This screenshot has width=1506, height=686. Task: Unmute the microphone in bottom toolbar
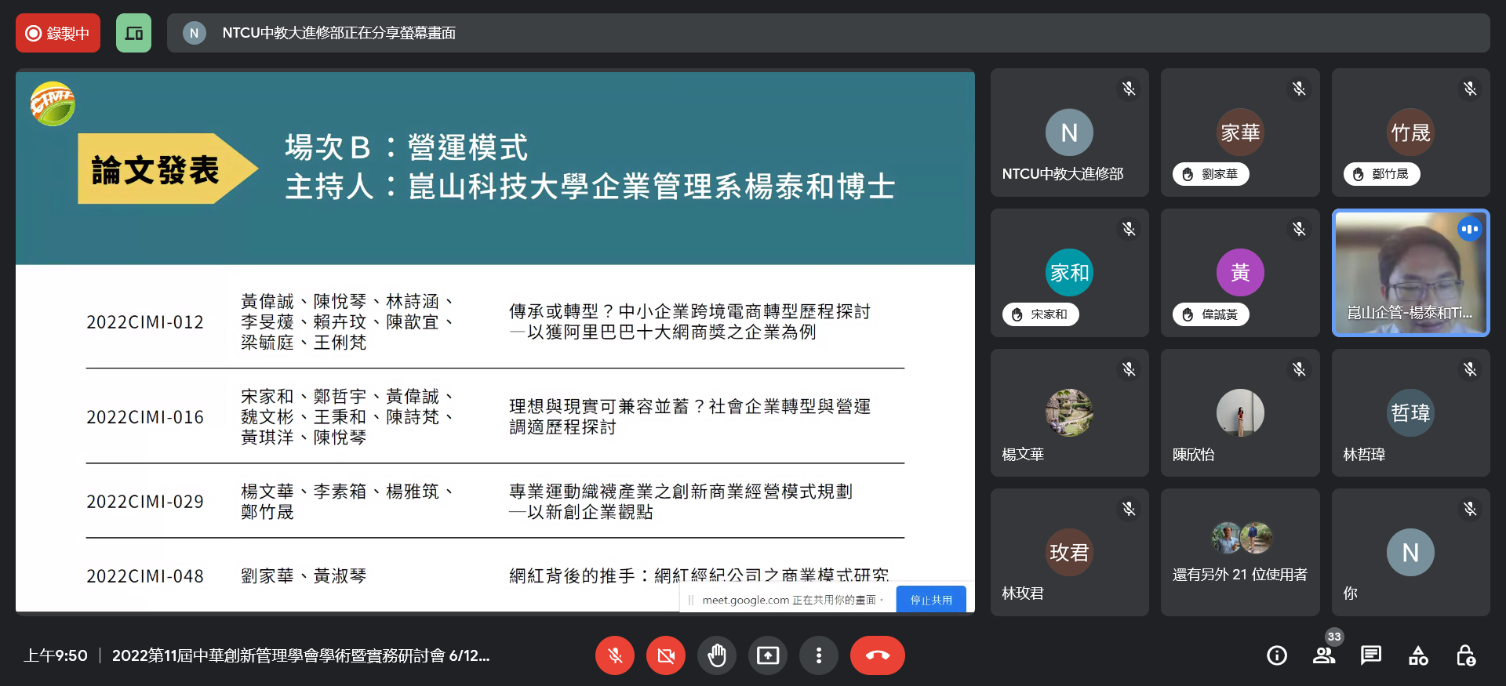tap(615, 655)
